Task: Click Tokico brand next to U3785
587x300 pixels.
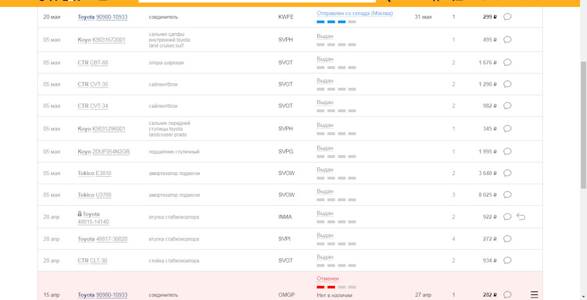Action: tap(86, 195)
